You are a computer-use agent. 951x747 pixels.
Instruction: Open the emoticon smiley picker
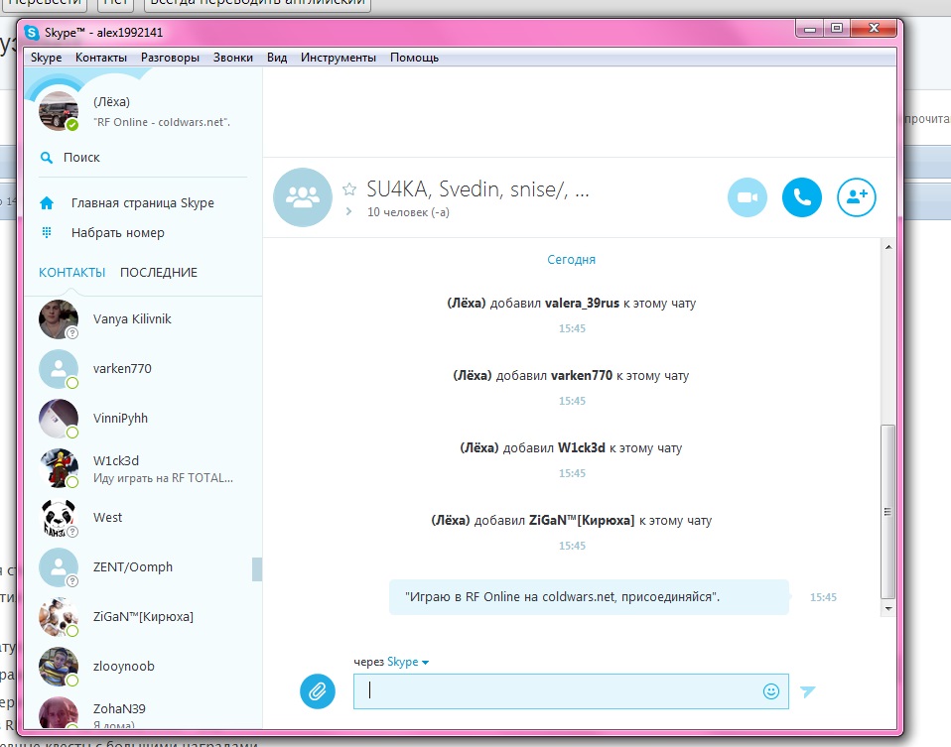tap(771, 691)
